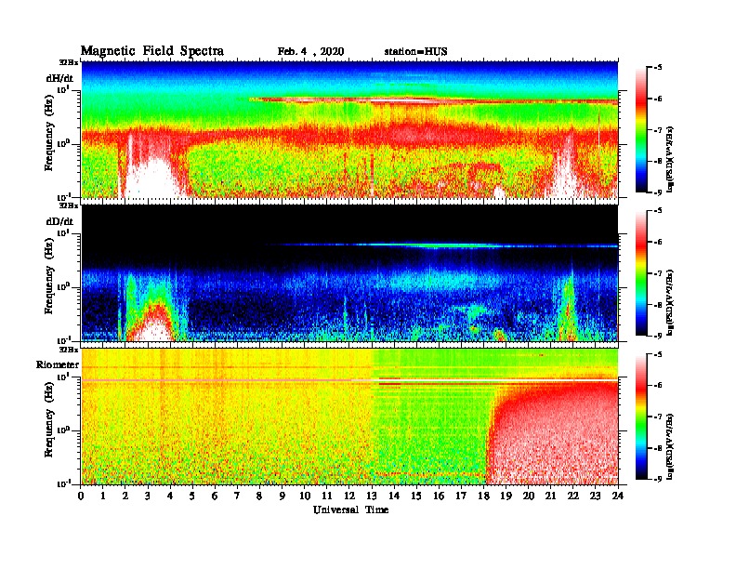Click the "-9" value on dH/dt color scale
The height and width of the screenshot is (569, 736).
coord(658,192)
